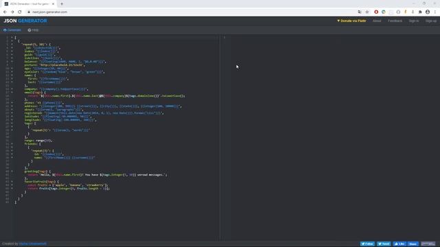Screen dimensions: 440x247
Task: Switch to the Generate tab
Action: tap(12, 30)
